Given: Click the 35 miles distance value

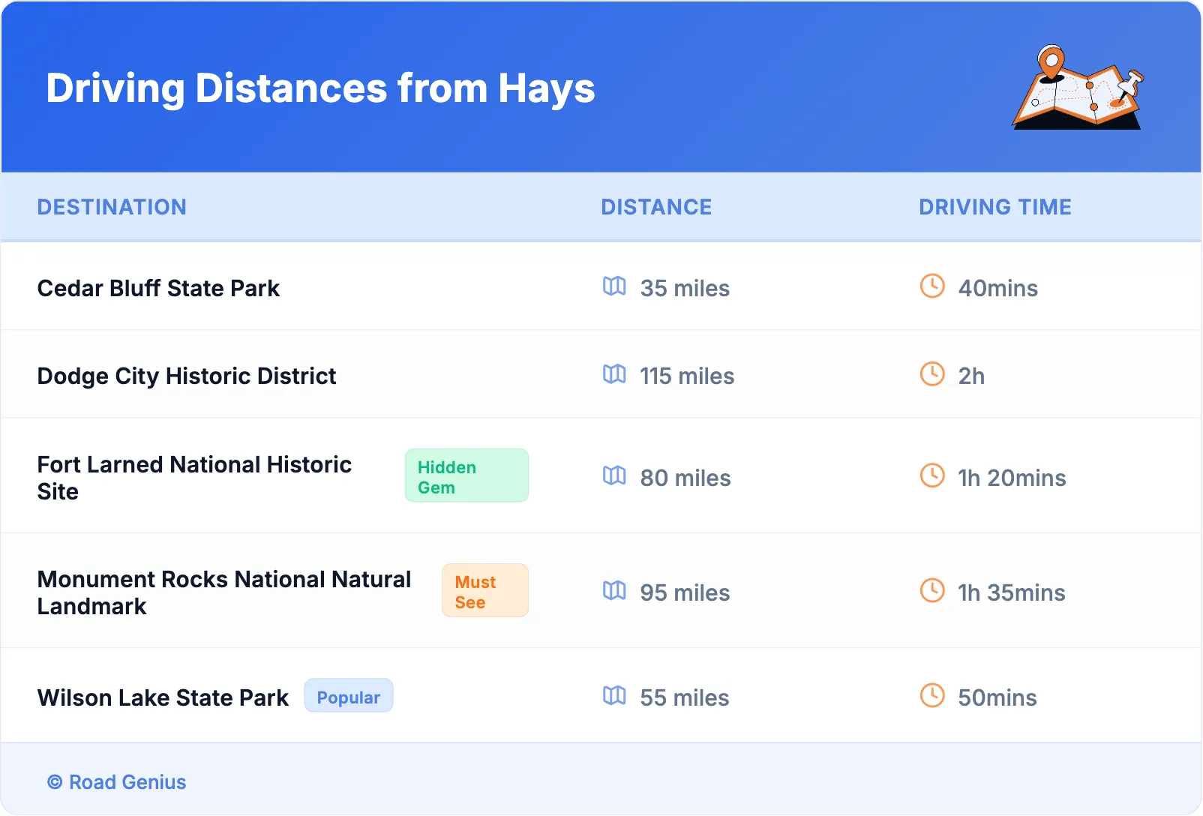Looking at the screenshot, I should click(685, 288).
